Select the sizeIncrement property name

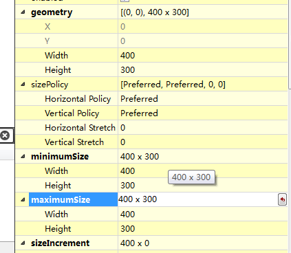61,243
